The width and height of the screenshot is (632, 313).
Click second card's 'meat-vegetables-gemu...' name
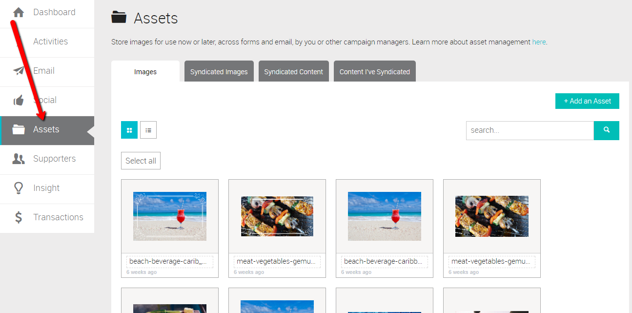[x=277, y=262]
